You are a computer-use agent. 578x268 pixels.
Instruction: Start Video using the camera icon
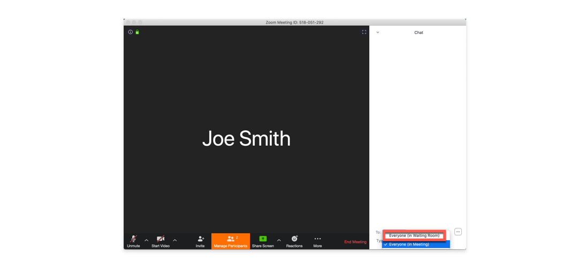pos(161,239)
